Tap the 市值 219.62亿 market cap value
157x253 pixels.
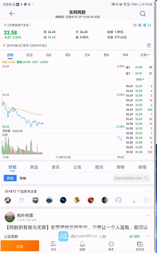click(117, 37)
